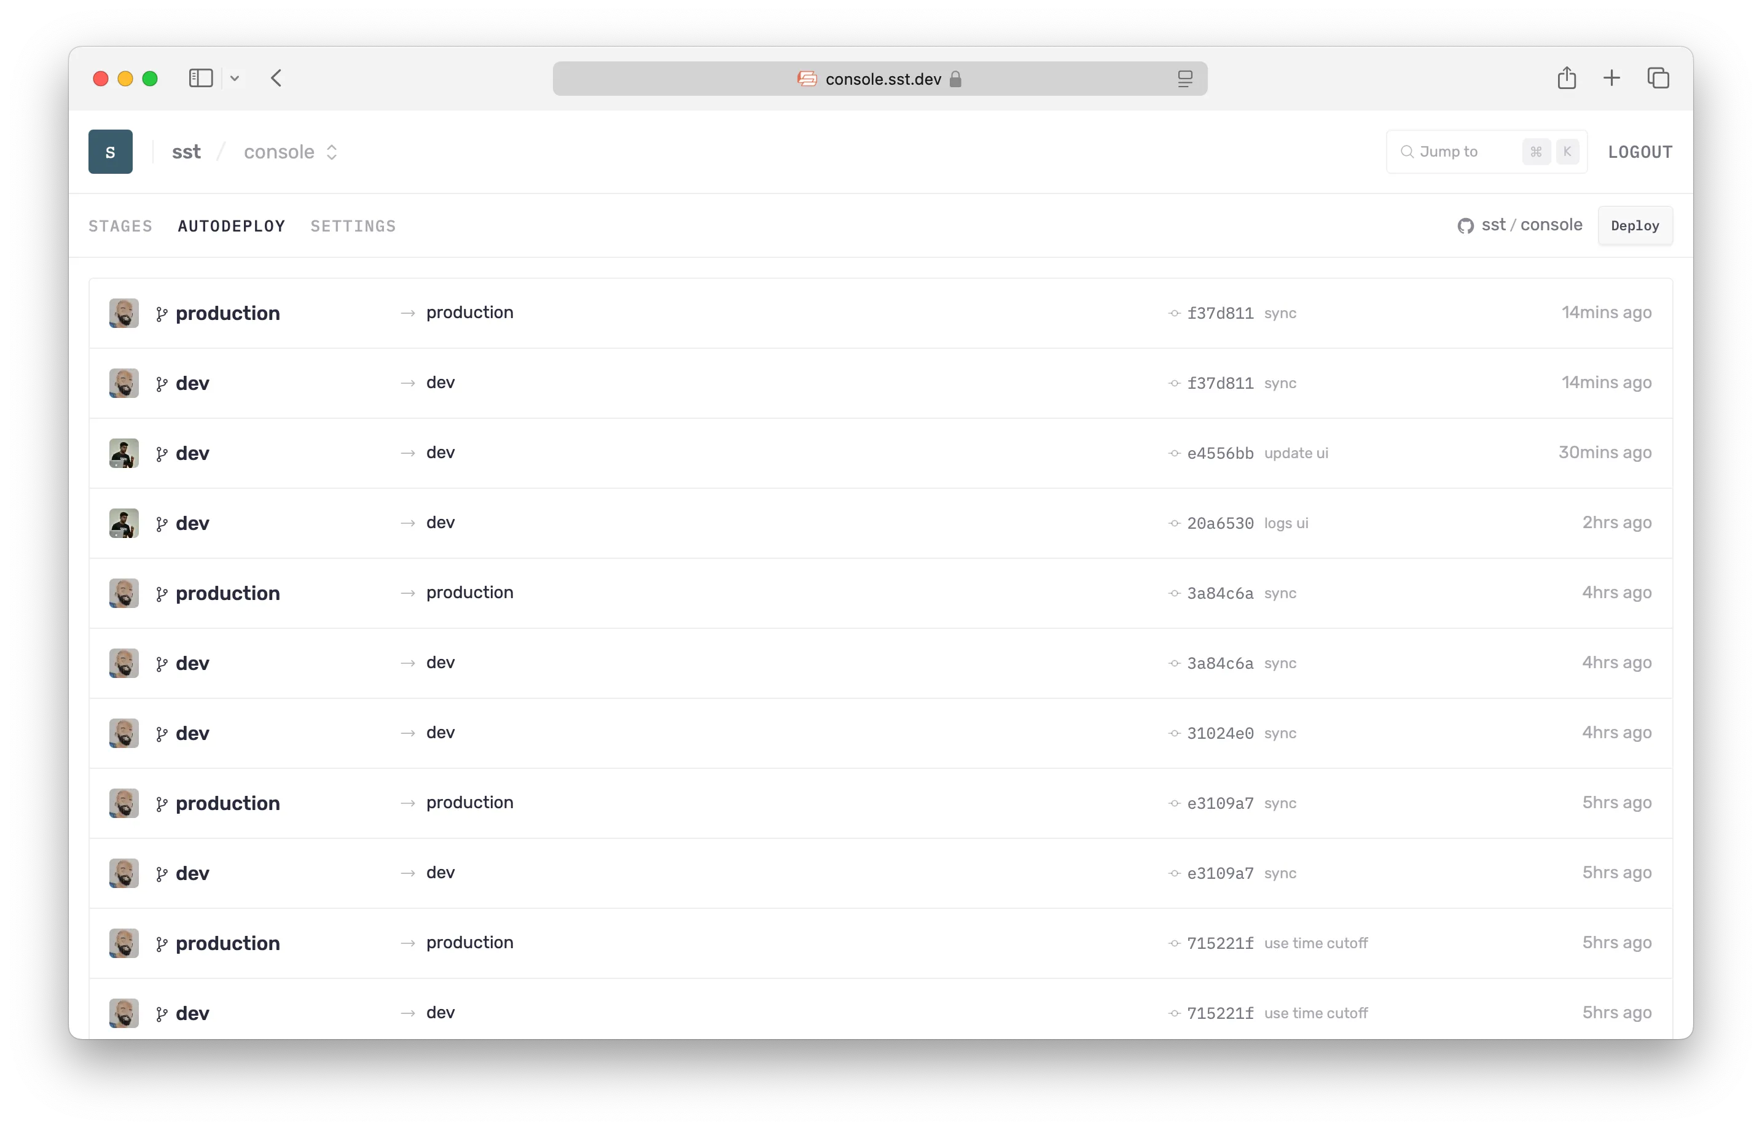This screenshot has width=1762, height=1130.
Task: Select the SETTINGS tab
Action: (x=353, y=225)
